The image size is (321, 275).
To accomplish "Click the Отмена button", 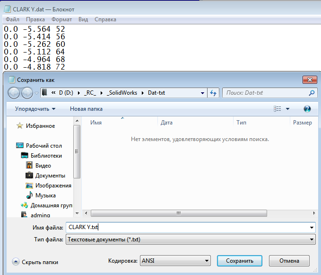I will pyautogui.click(x=289, y=261).
